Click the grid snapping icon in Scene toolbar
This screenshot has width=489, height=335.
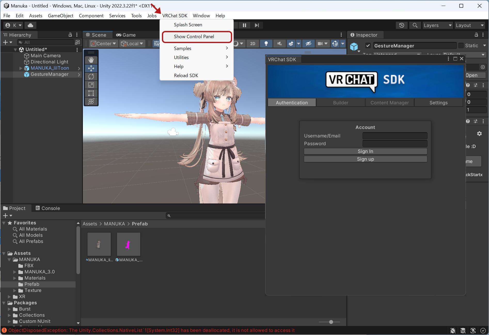pos(156,44)
